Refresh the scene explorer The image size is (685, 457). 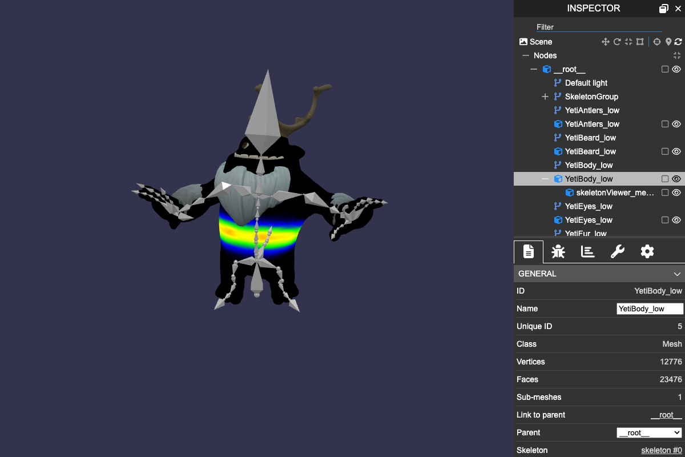click(x=678, y=42)
